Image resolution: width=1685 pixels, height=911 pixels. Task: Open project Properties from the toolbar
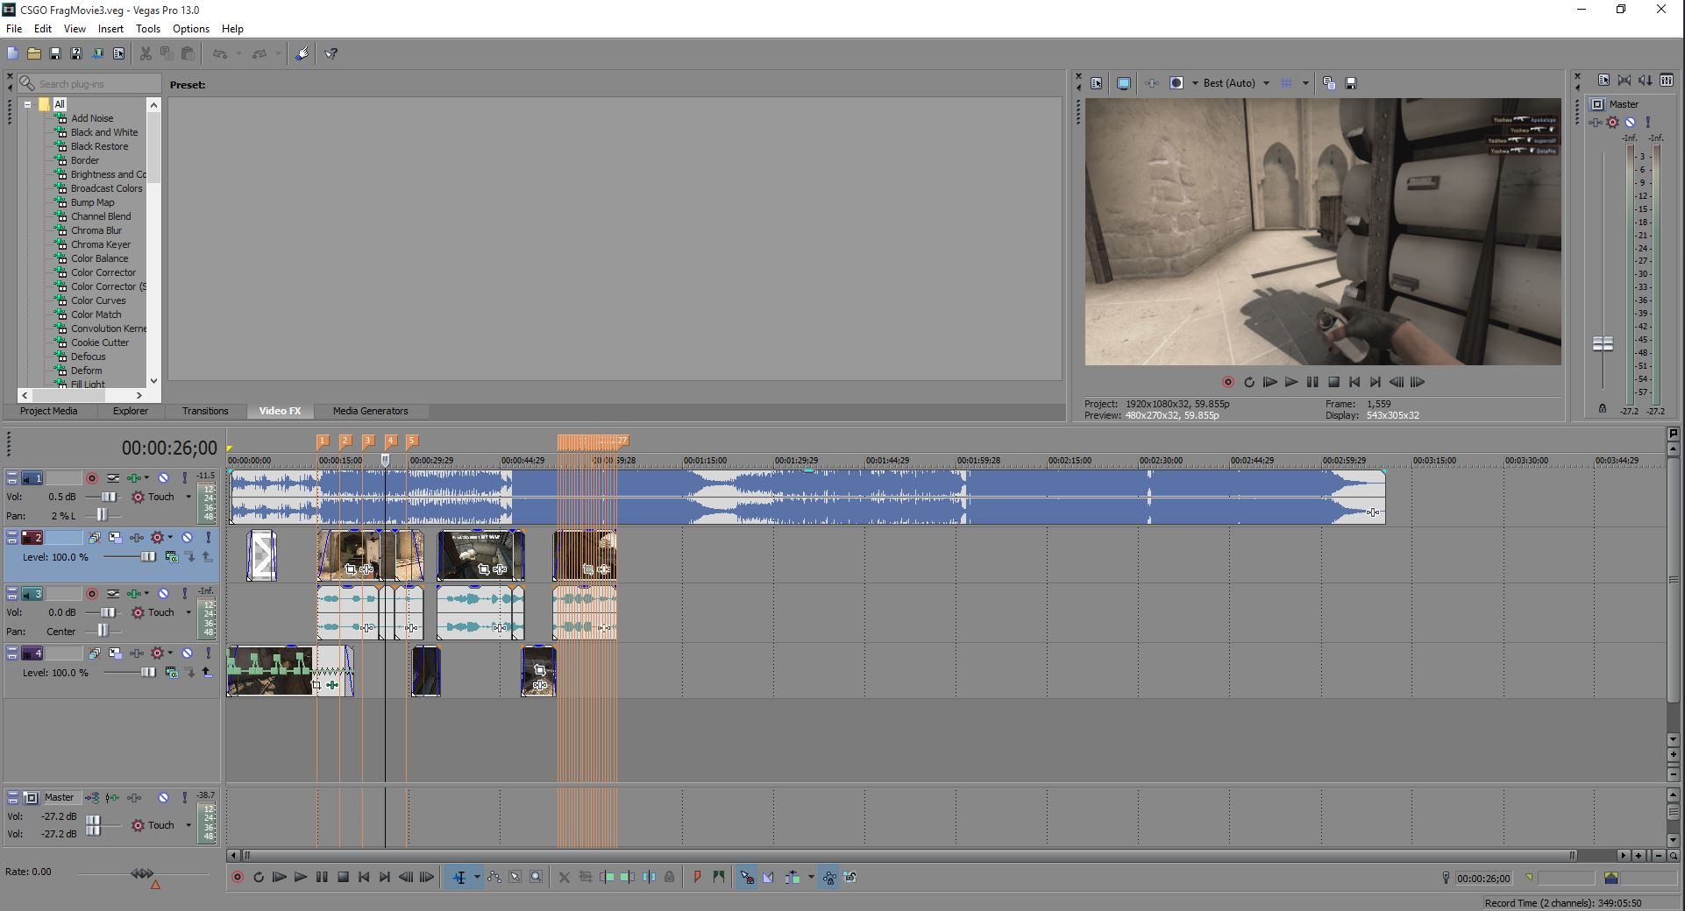tap(118, 53)
